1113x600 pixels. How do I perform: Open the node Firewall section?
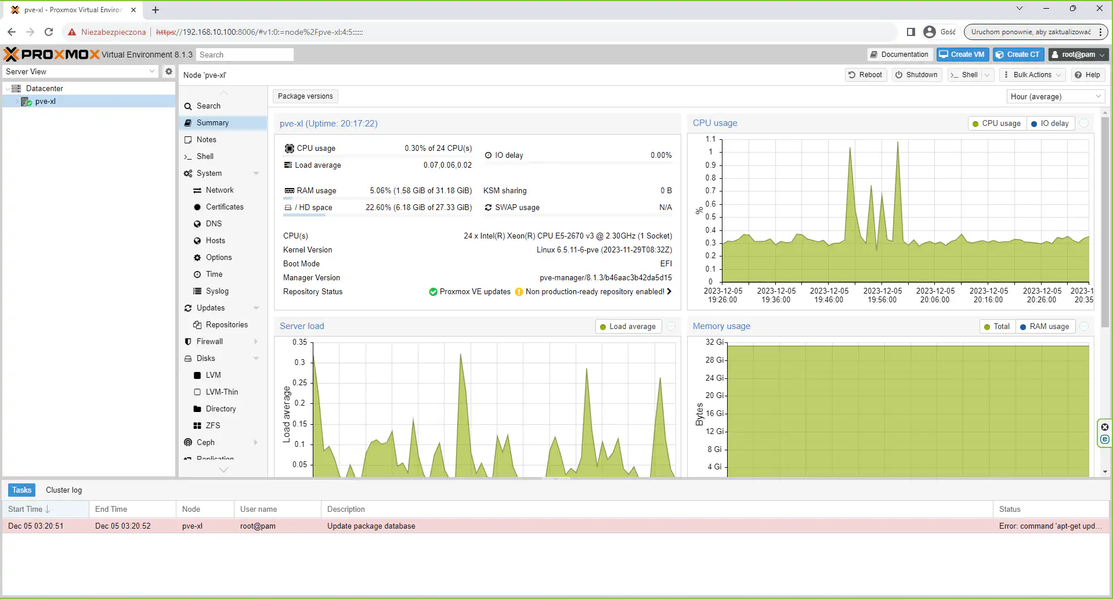[209, 342]
